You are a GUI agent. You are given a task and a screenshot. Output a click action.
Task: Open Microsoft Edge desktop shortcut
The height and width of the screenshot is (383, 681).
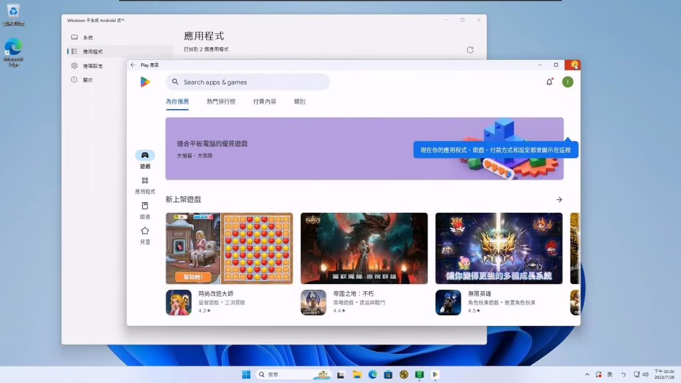point(13,53)
